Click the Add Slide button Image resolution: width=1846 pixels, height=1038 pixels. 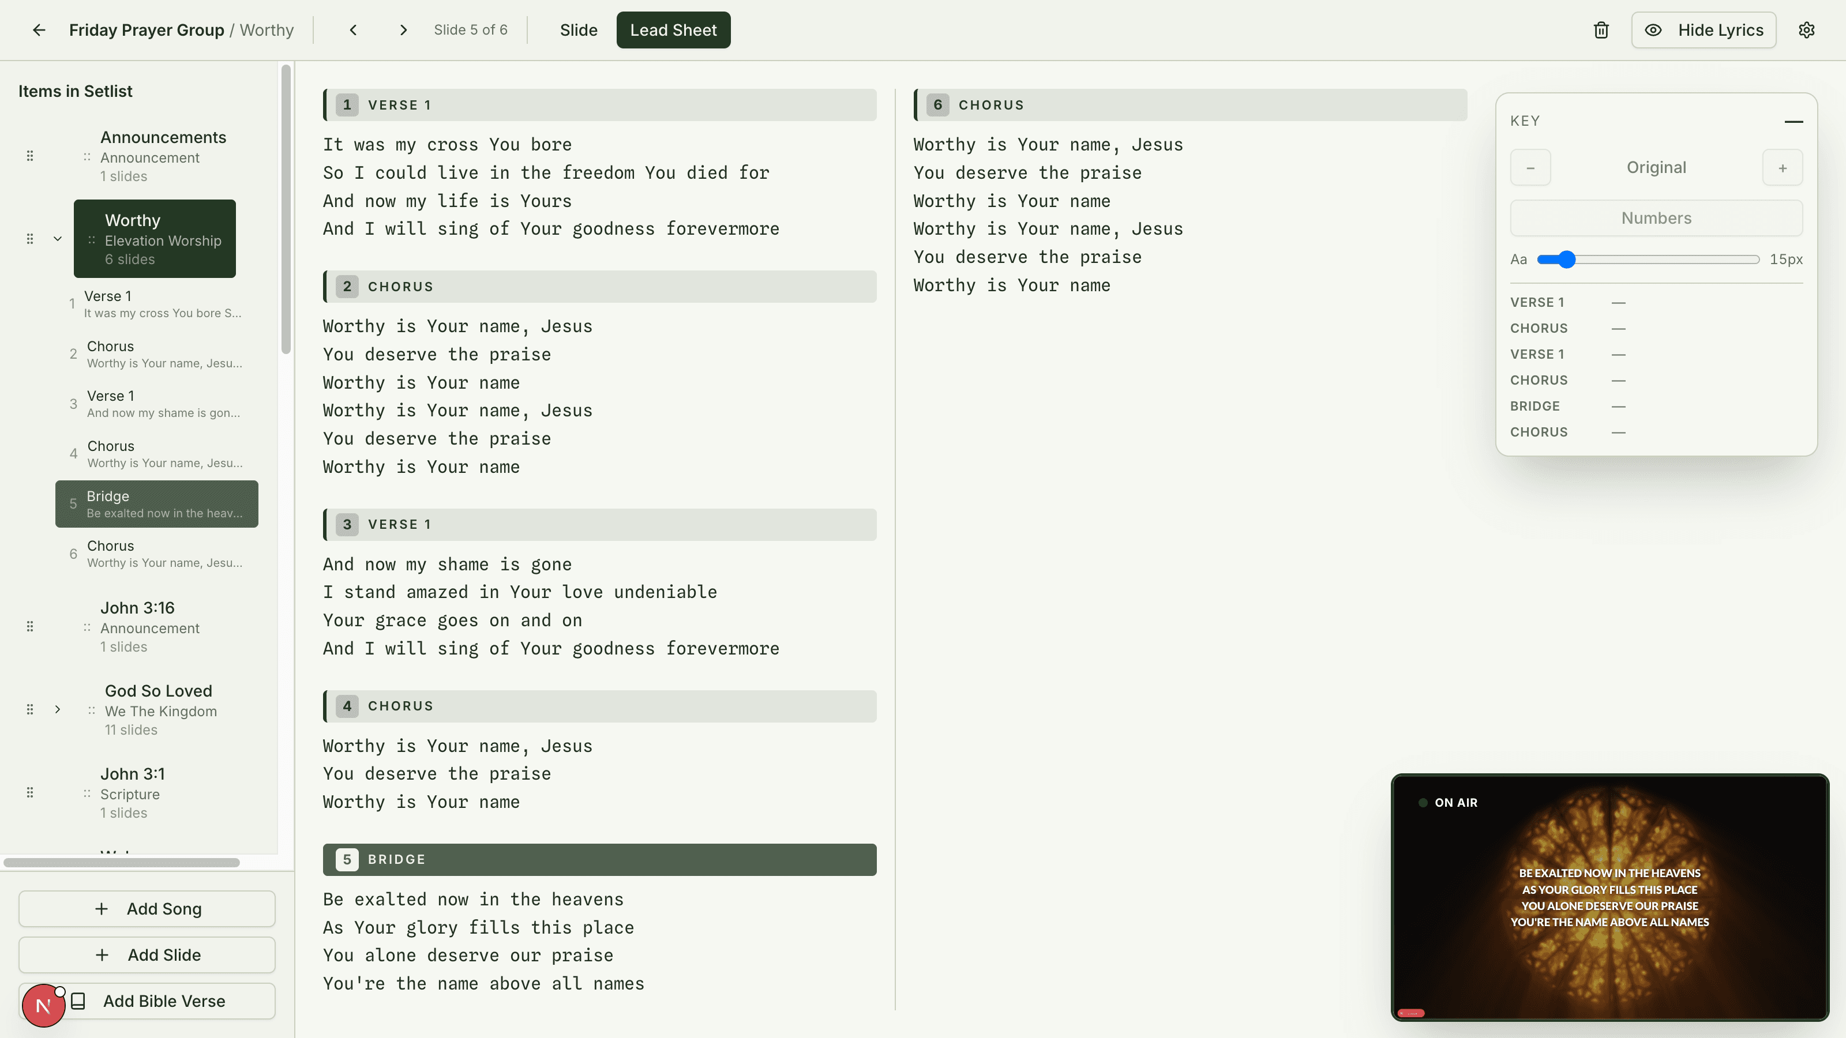147,956
